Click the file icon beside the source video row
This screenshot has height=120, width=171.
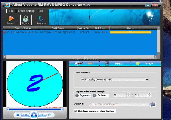5,32
